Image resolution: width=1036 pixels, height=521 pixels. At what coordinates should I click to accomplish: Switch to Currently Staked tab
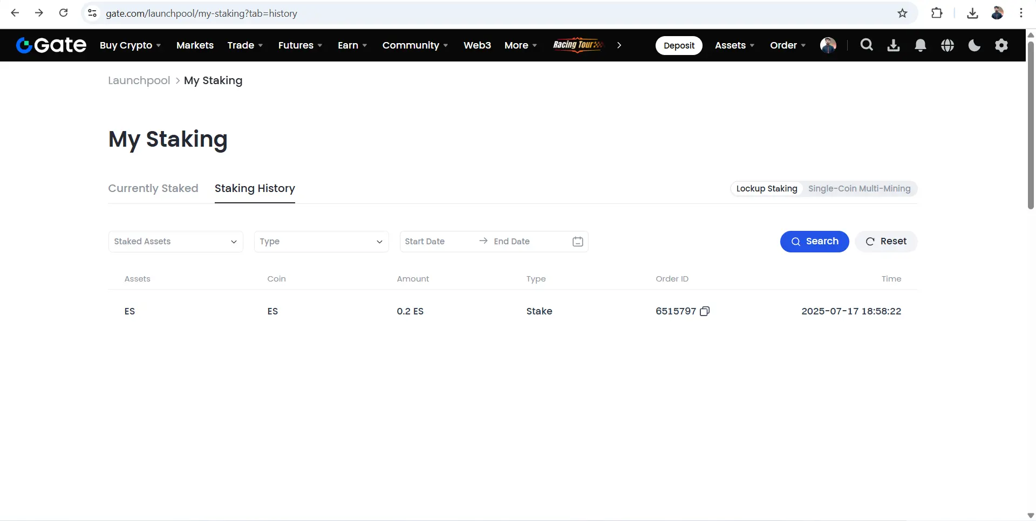coord(153,188)
